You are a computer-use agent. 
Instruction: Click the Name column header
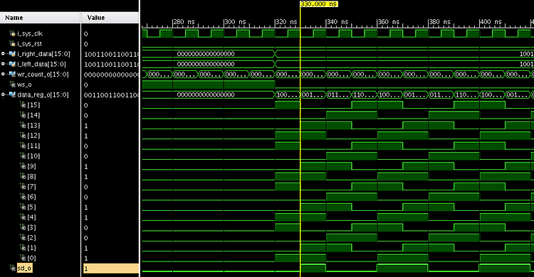40,18
